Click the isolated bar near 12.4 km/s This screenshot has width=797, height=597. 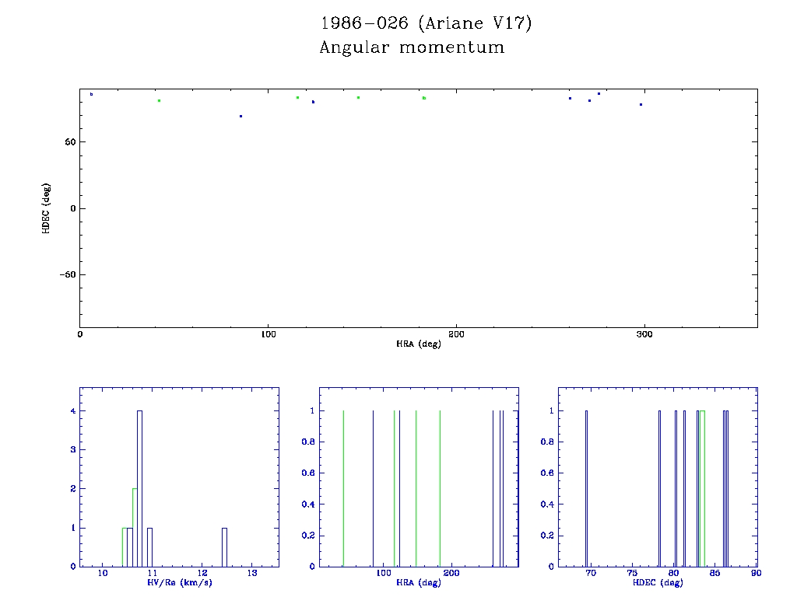[225, 547]
